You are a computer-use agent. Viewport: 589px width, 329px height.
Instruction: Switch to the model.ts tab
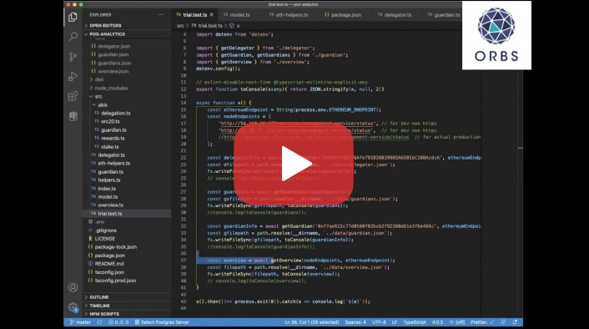(237, 15)
